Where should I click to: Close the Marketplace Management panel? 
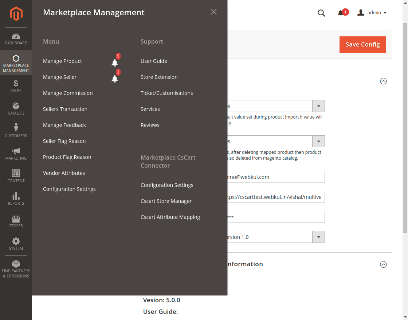point(213,12)
